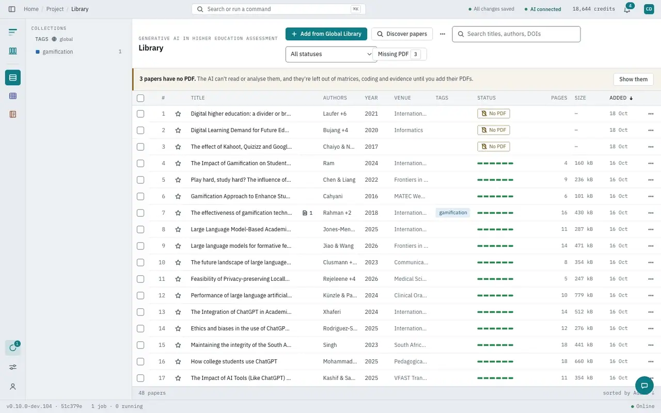Image resolution: width=661 pixels, height=413 pixels.
Task: Tick the select-all papers checkbox
Action: [x=140, y=98]
